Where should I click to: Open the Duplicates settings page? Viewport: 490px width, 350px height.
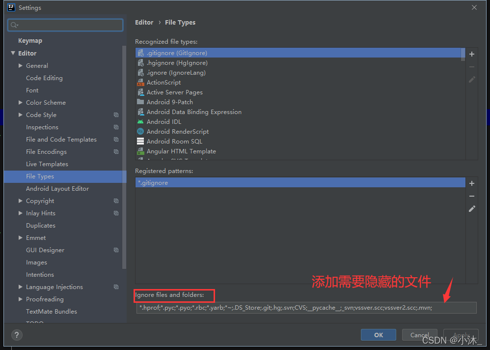point(41,226)
